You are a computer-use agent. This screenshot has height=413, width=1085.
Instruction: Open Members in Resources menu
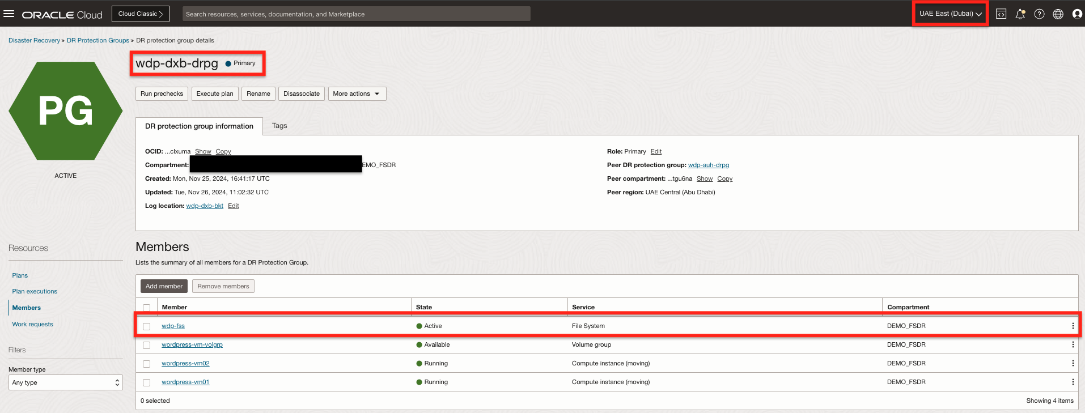(x=27, y=308)
